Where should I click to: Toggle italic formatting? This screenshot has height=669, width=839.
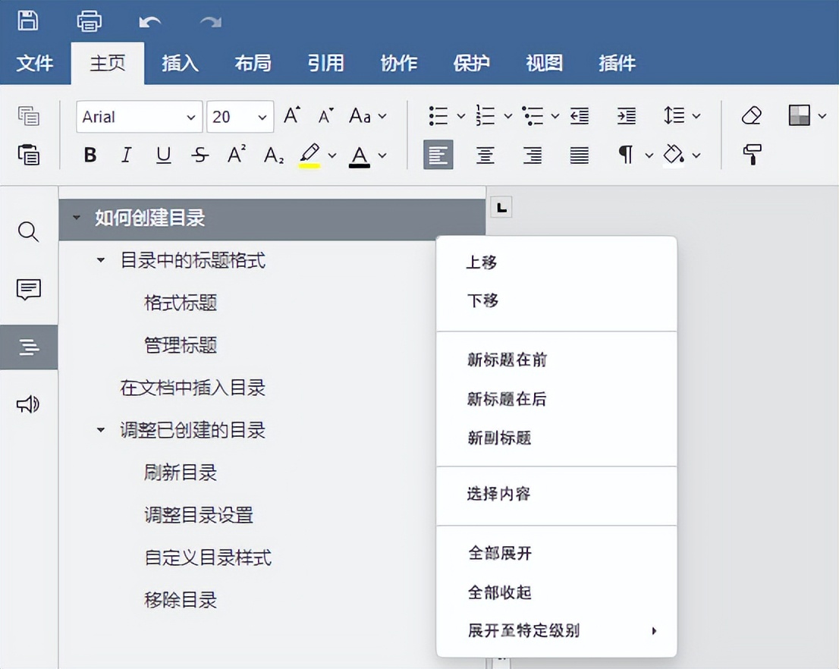tap(126, 155)
